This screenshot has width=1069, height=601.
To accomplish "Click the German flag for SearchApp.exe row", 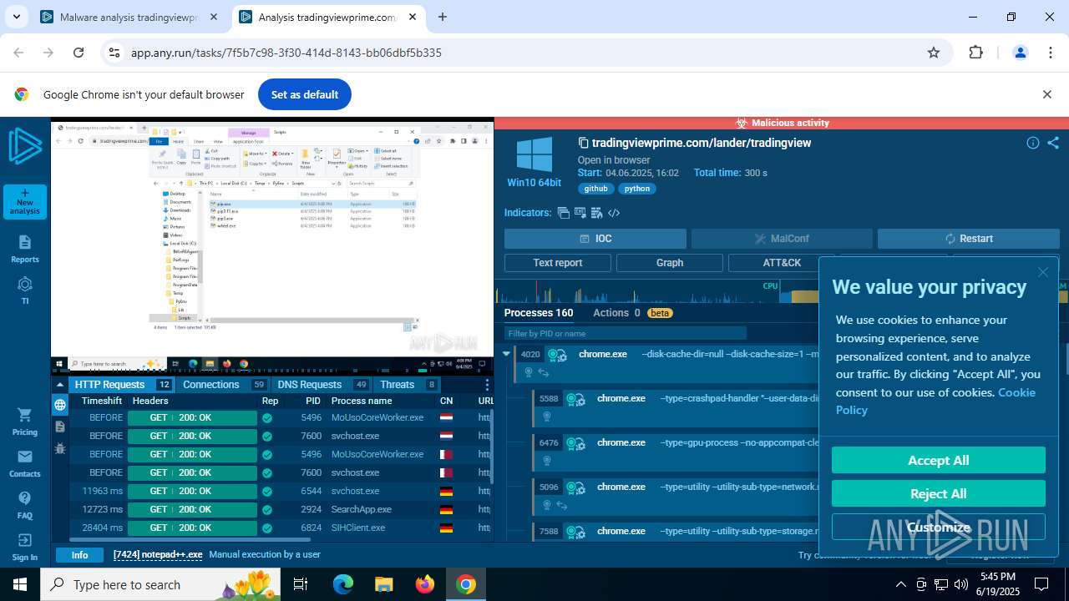I will [x=447, y=509].
